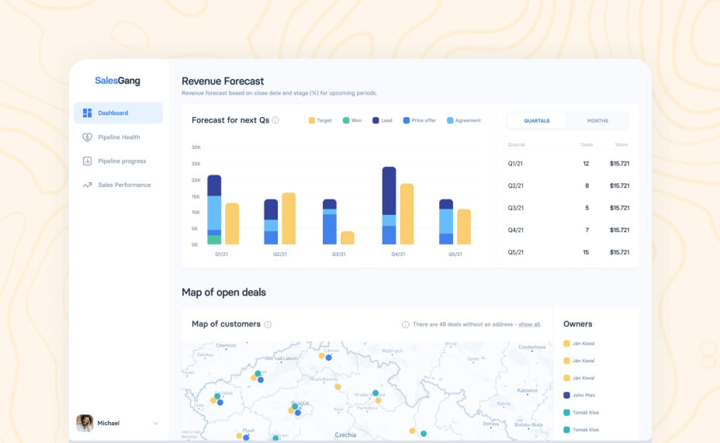Click the Pipeline progress chart icon
The image size is (720, 443).
(87, 161)
